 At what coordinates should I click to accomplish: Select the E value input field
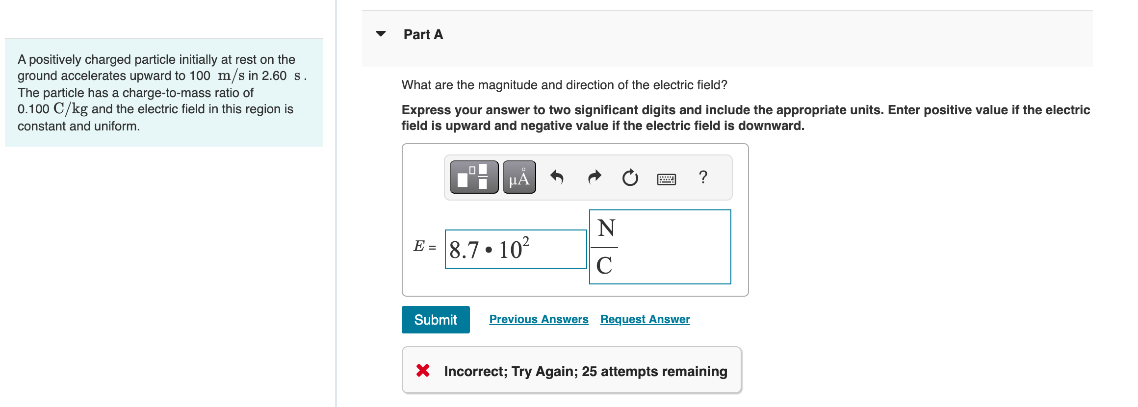point(515,249)
